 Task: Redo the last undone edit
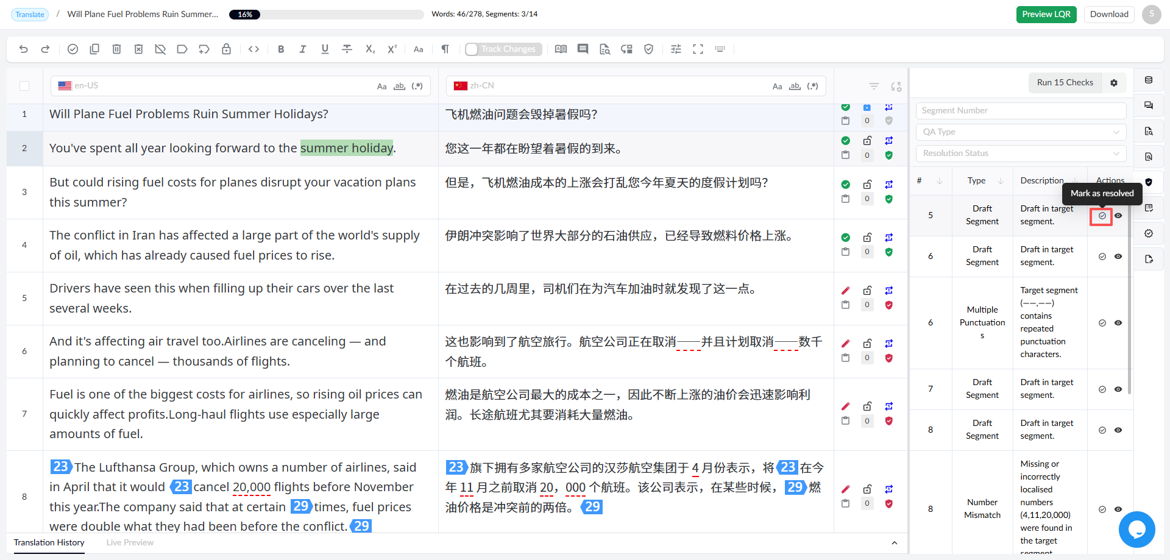tap(45, 49)
